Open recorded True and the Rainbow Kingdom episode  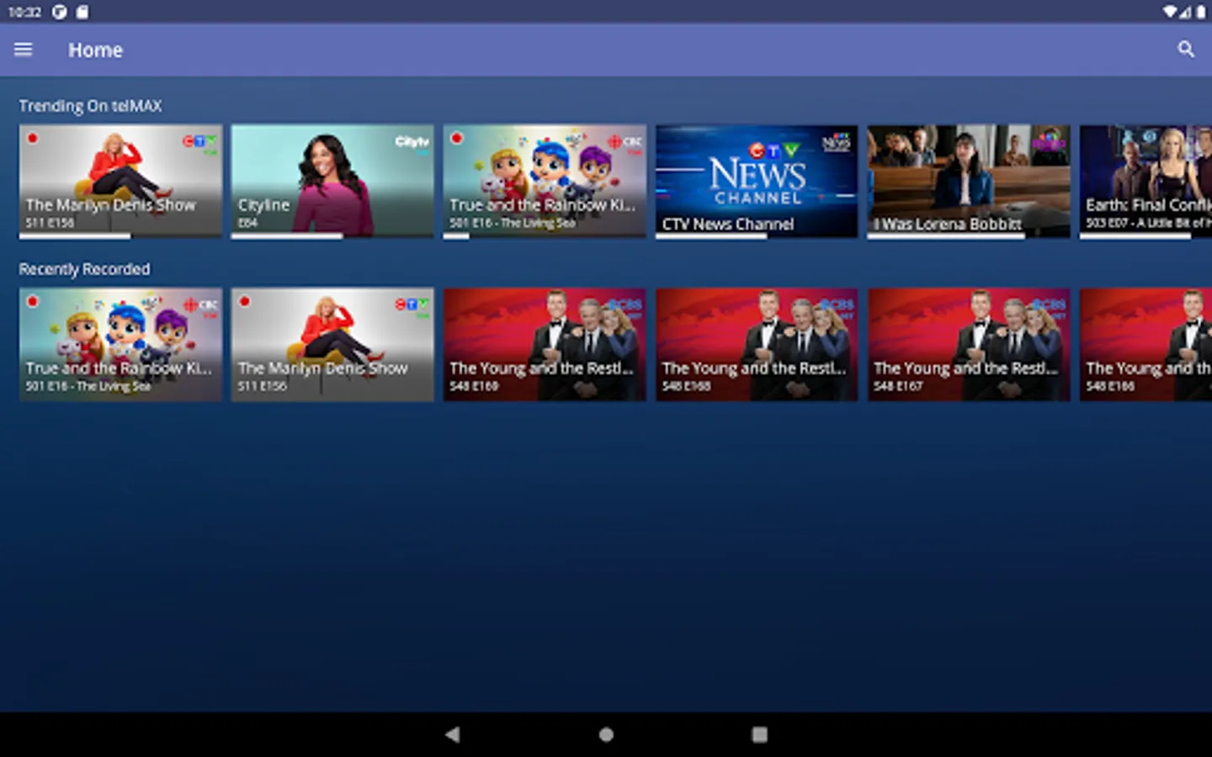pyautogui.click(x=121, y=345)
